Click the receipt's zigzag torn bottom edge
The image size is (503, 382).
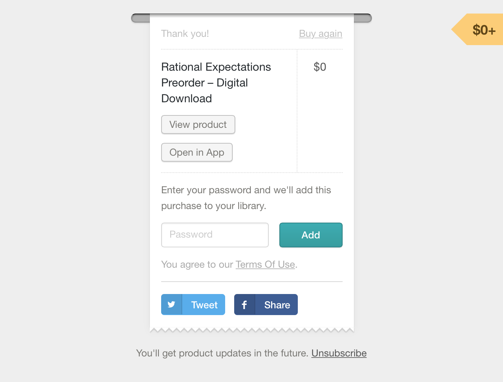tap(251, 329)
